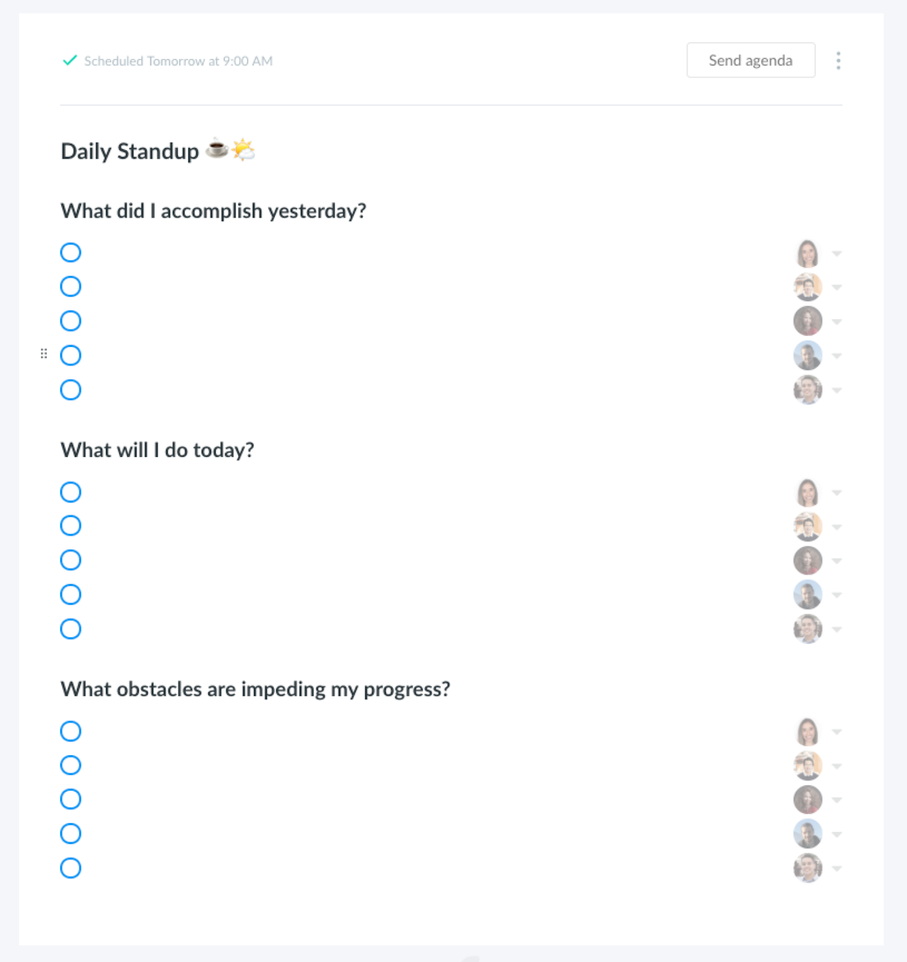Click the drag handle beside fourth yesterday item
Viewport: 907px width, 962px height.
pyautogui.click(x=44, y=354)
